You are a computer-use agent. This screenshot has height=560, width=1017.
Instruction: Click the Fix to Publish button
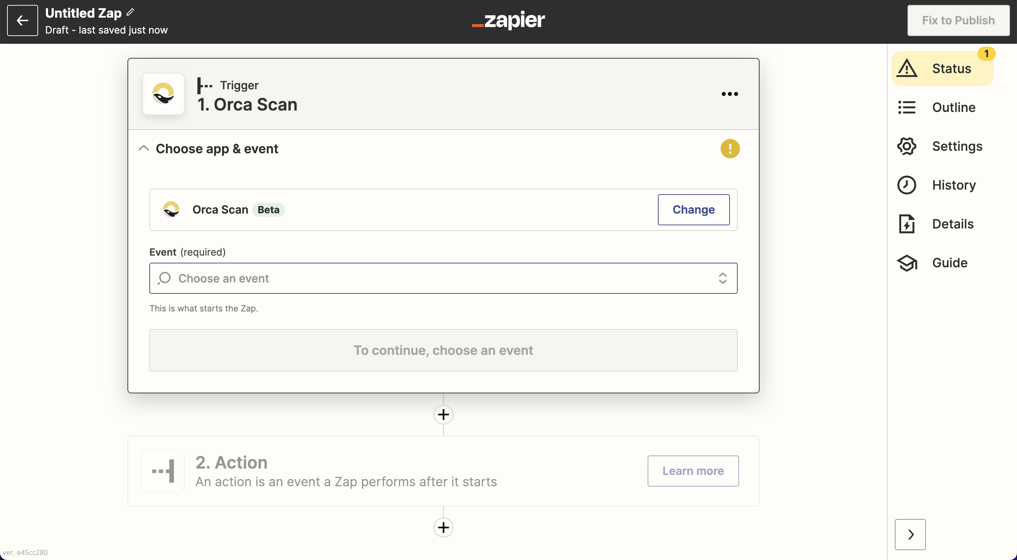(958, 20)
